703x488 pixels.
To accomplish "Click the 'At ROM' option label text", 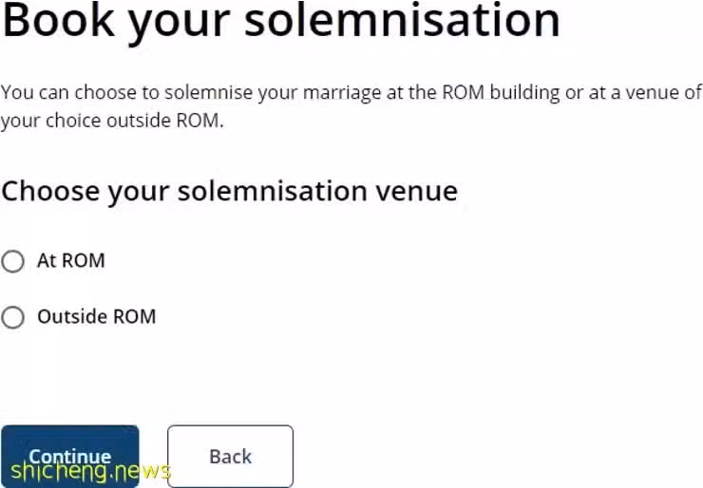I will 71,260.
